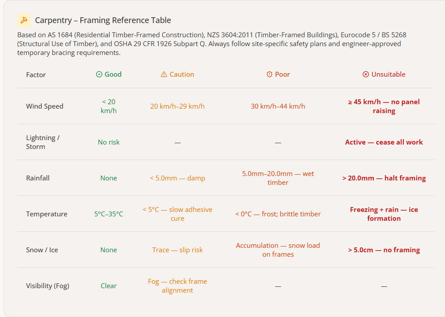Viewport: 445px width, 317px height.
Task: Click the '5°C–35°C' good temperature cell
Action: pyautogui.click(x=109, y=214)
